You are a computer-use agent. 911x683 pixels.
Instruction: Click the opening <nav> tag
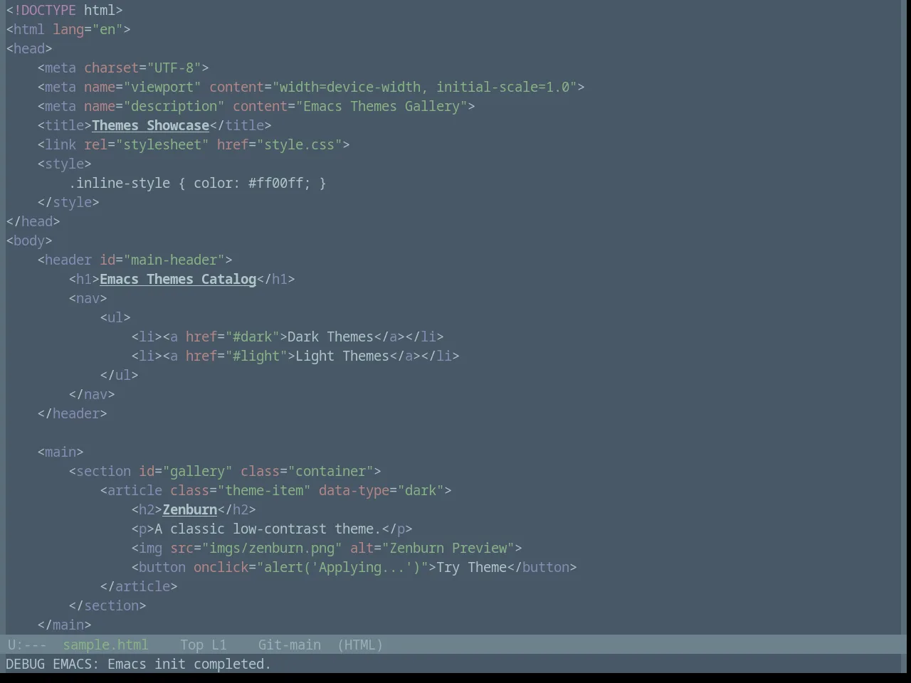click(88, 298)
